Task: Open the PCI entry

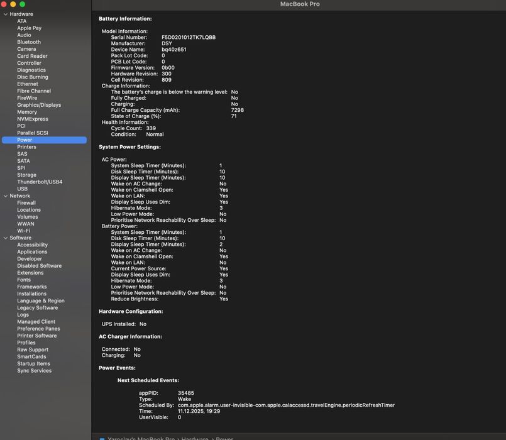Action: (21, 126)
